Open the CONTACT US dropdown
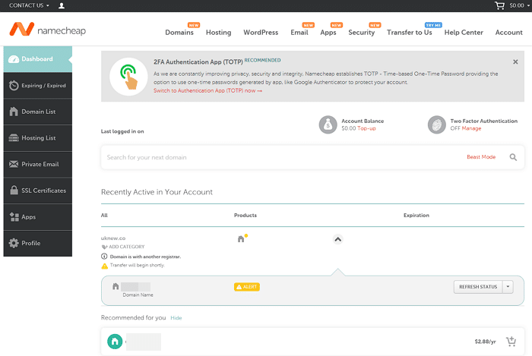Screen dimensions: 532x356 click(x=29, y=5)
